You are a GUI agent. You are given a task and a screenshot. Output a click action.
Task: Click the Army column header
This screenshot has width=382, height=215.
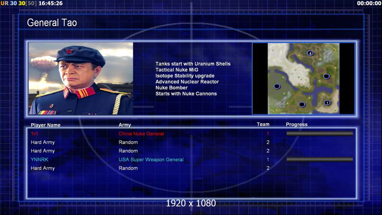click(125, 125)
